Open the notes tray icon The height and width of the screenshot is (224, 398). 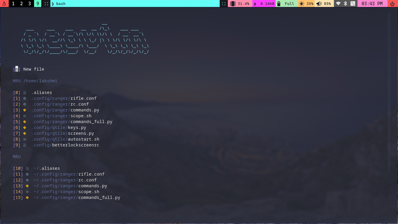pyautogui.click(x=353, y=3)
